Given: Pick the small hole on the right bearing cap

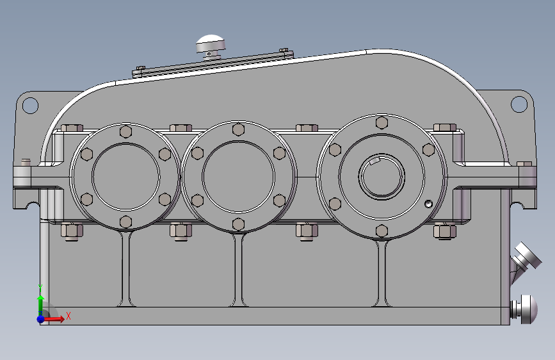Looking at the screenshot, I should [428, 204].
